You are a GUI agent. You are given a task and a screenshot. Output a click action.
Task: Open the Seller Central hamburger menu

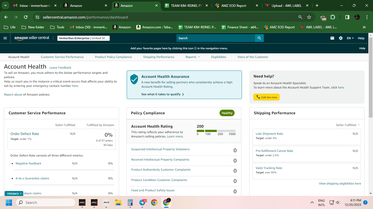pos(5,38)
